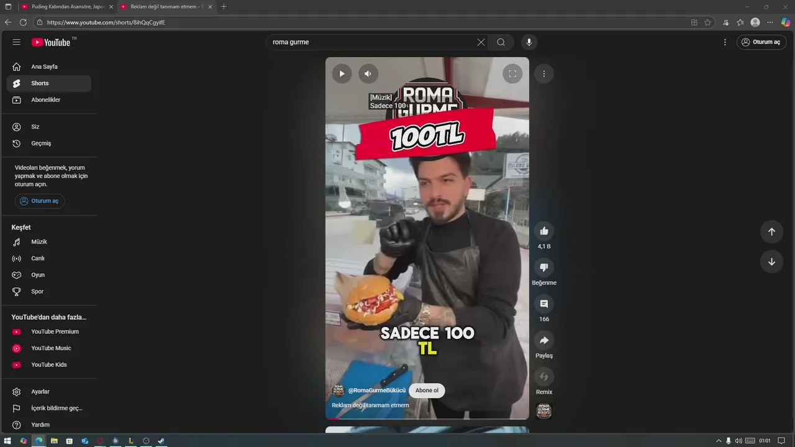
Task: Enter fullscreen on the Short
Action: click(x=512, y=74)
